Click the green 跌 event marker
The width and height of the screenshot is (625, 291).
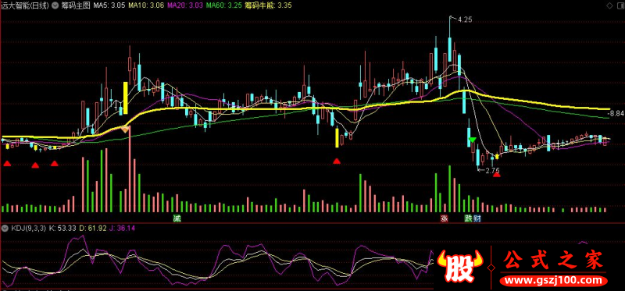click(468, 218)
